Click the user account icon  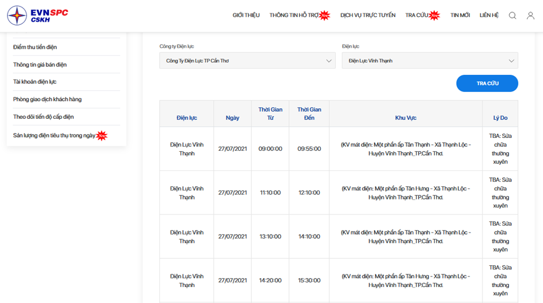coord(530,15)
